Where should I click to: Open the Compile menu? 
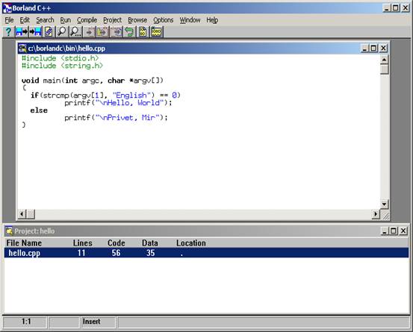point(87,20)
